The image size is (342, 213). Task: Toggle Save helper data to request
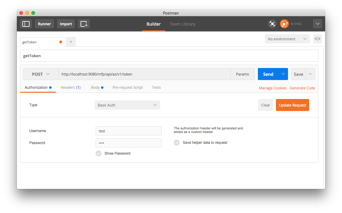(x=177, y=143)
